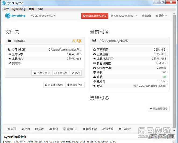Click the 全部重新扫描 button
The image size is (178, 143).
(54, 85)
